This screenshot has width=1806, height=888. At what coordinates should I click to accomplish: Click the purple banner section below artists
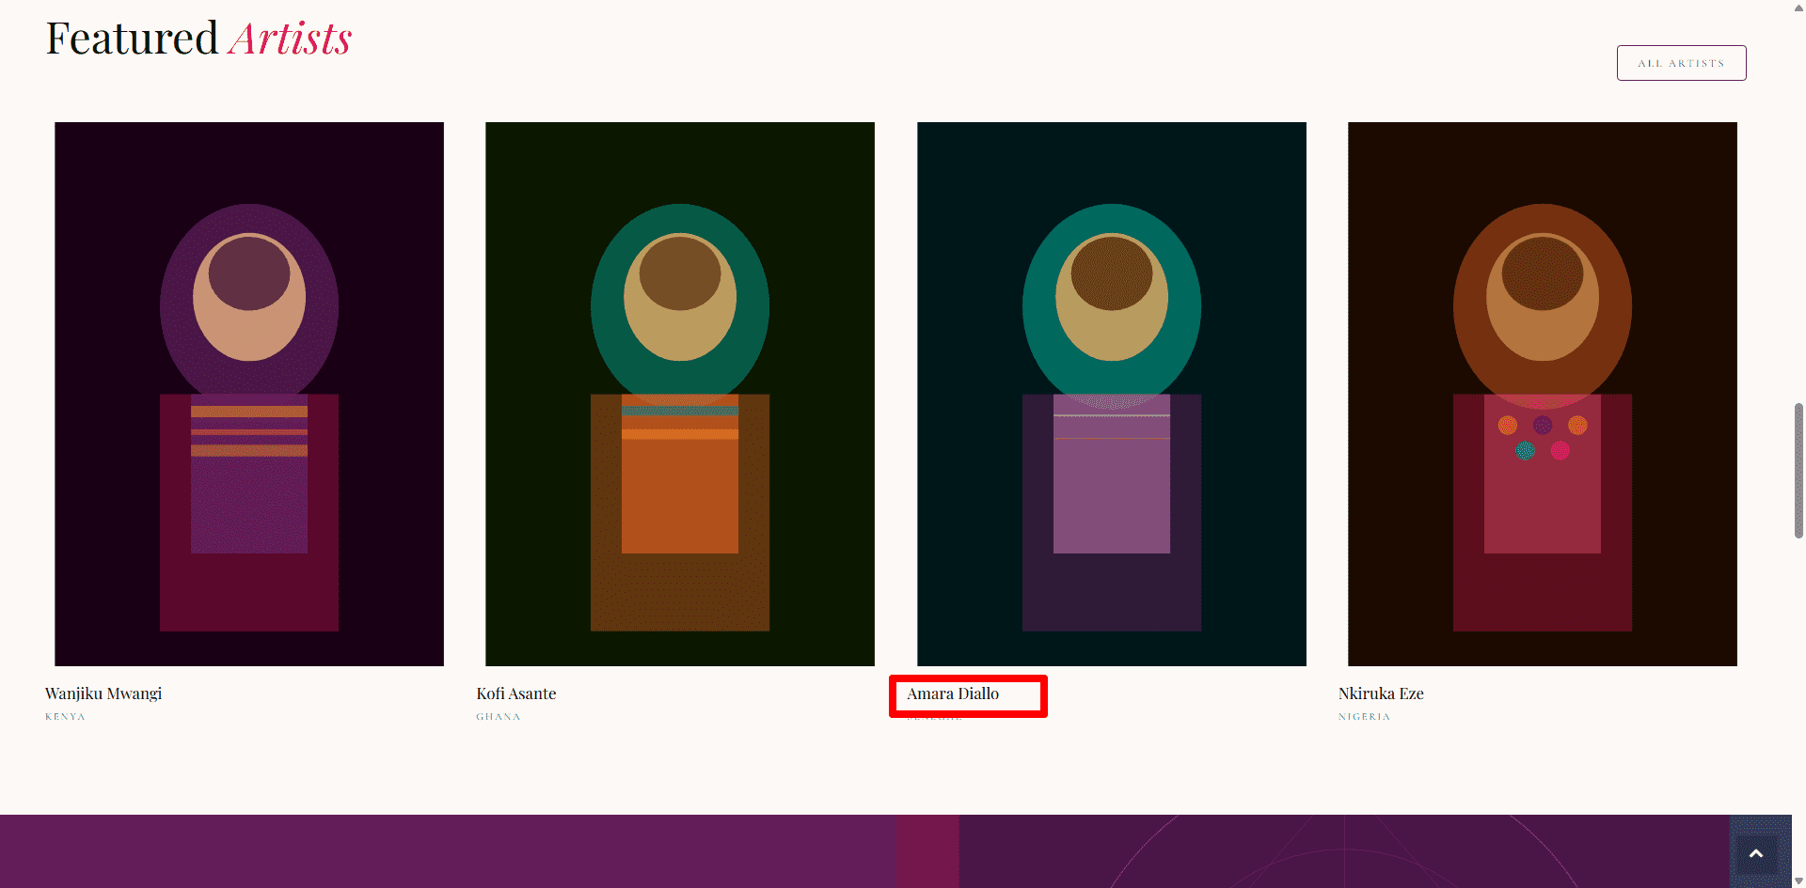point(448,851)
